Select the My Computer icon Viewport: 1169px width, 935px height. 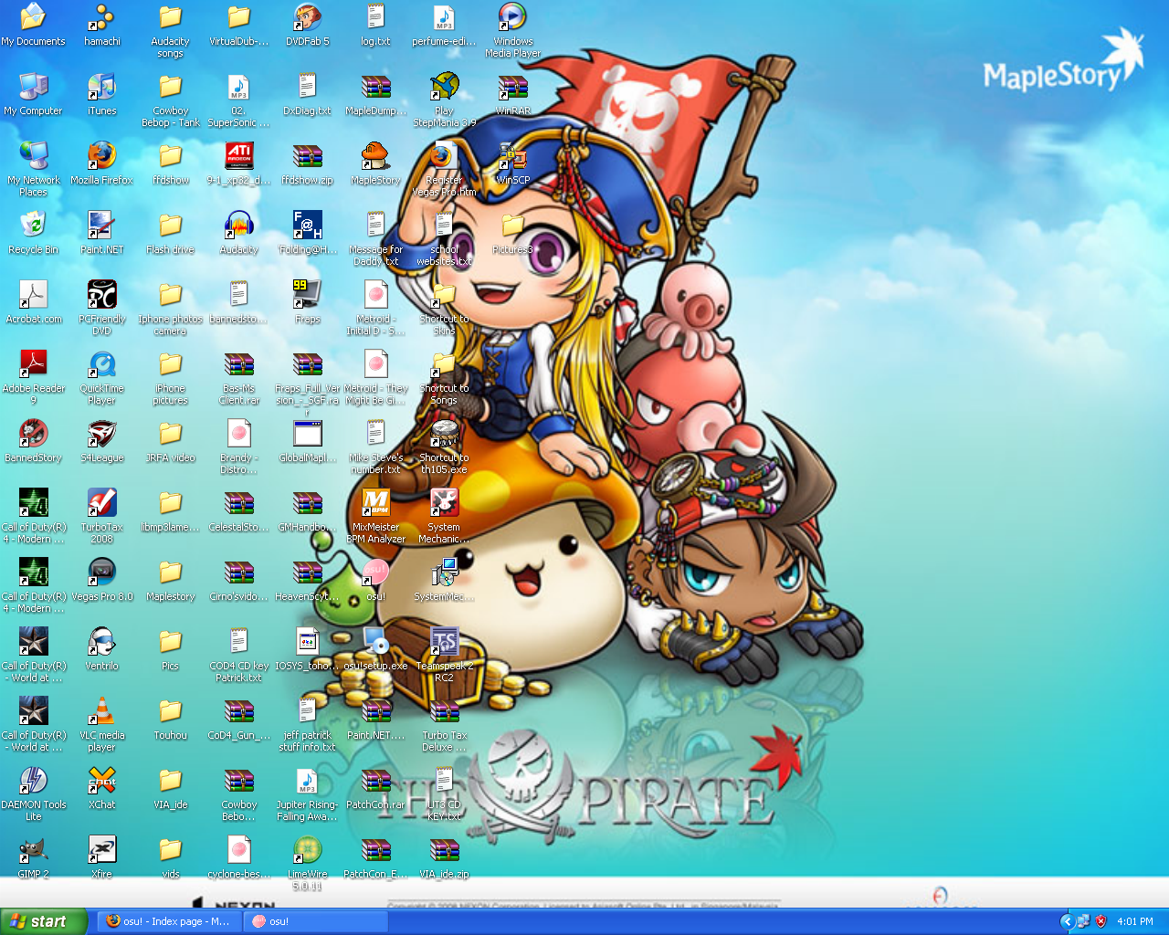coord(33,87)
